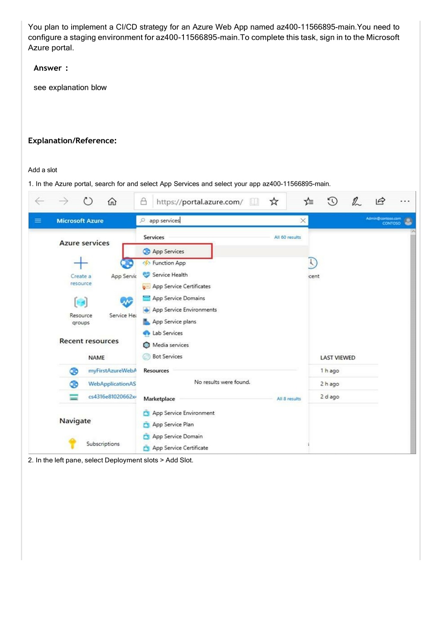Screen dimensions: 442x624
Task: Click the LAST VIEWED column header
Action: [x=338, y=358]
